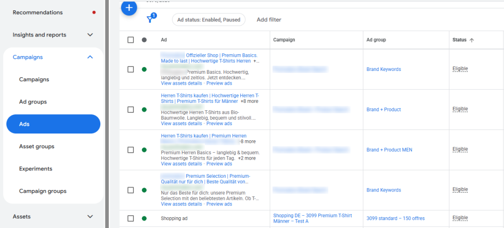
Task: Collapse the Campaigns section chevron
Action: point(91,57)
